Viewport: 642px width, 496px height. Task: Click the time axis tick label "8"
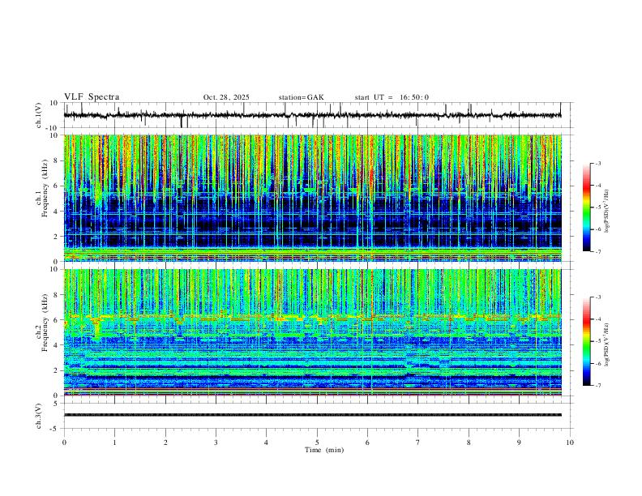pos(469,443)
